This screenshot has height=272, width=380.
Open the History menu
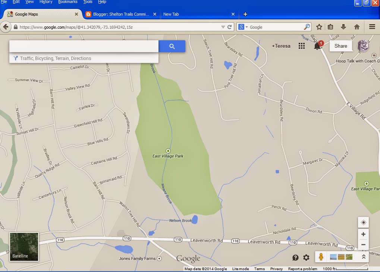click(x=46, y=2)
